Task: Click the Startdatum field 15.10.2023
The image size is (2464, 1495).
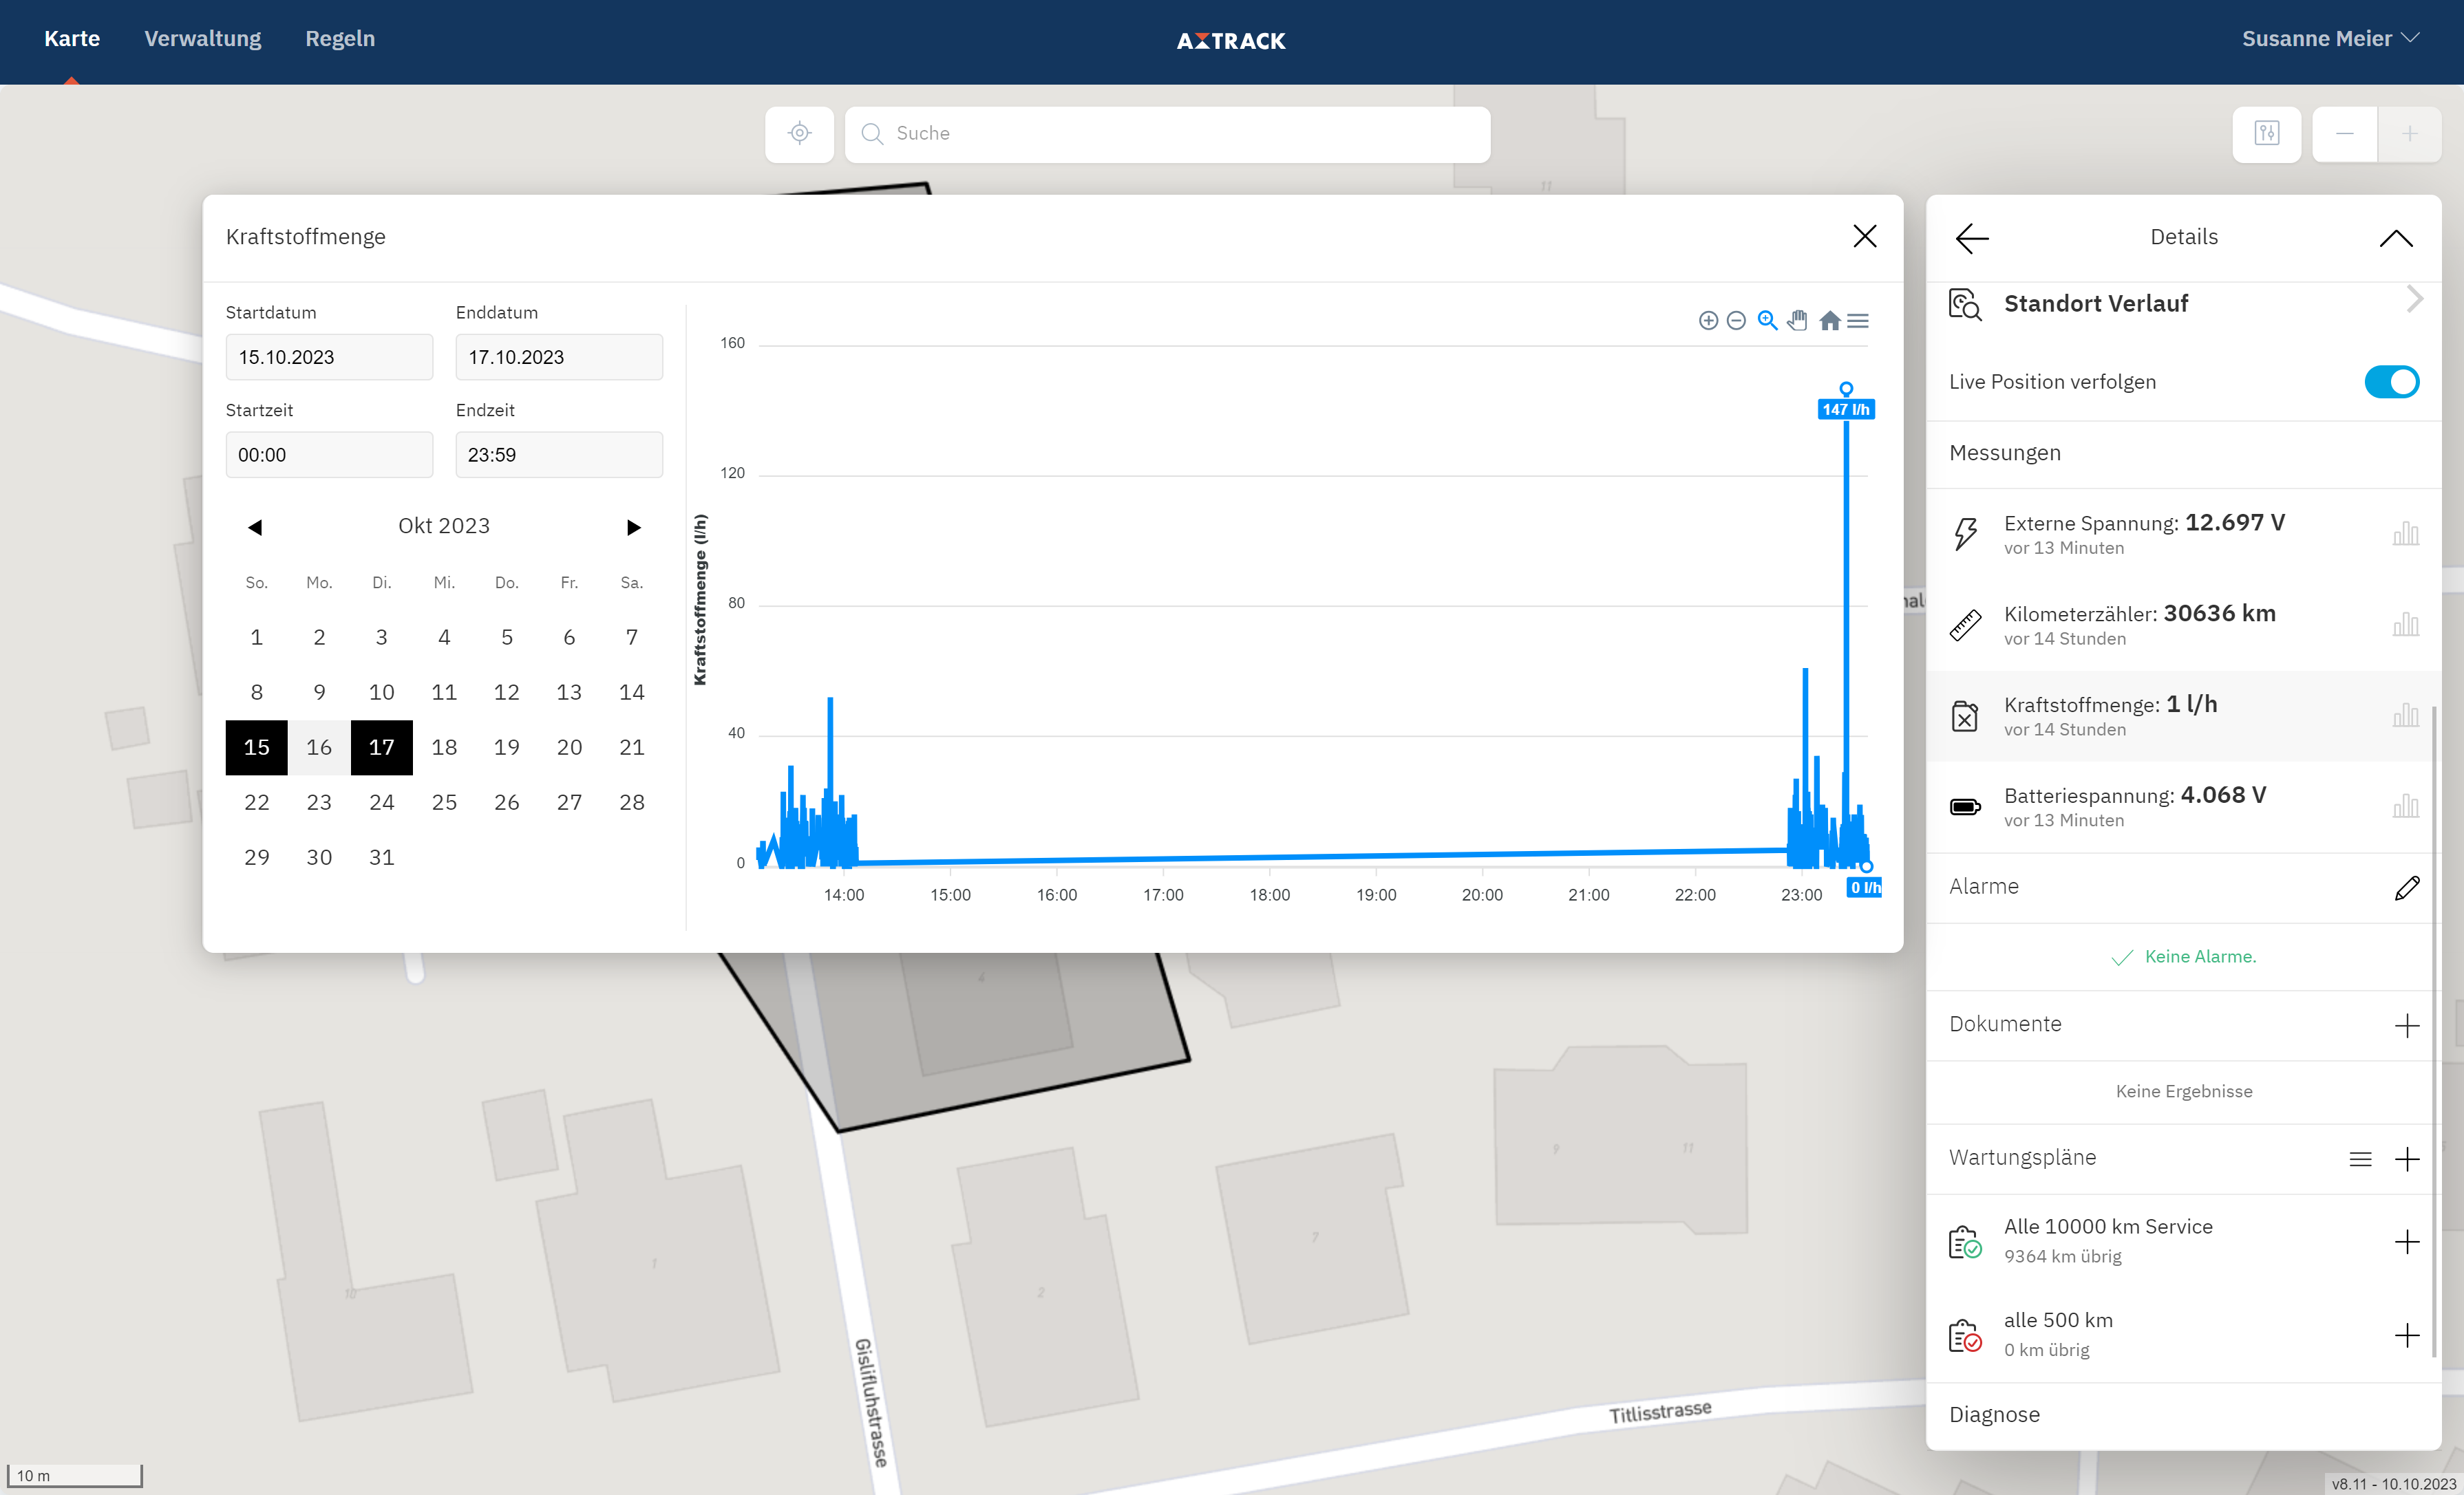Action: [x=329, y=357]
